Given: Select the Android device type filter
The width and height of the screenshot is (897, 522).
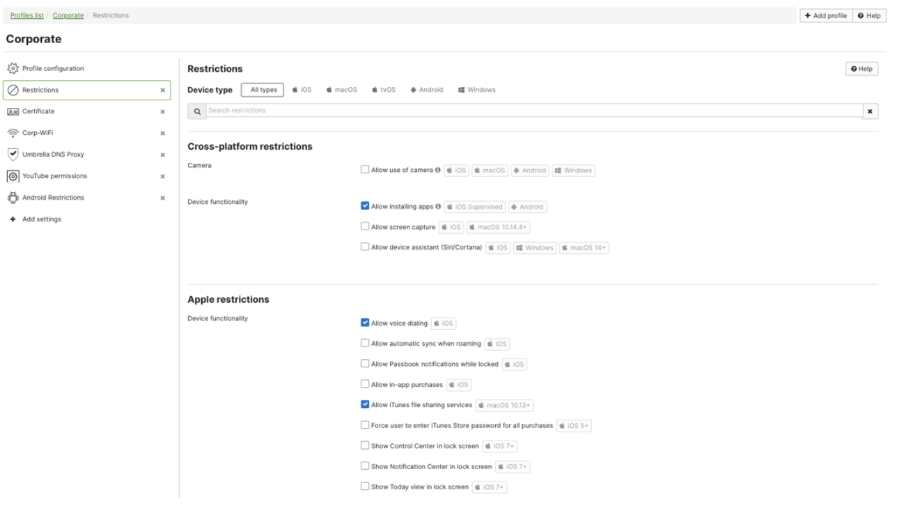Looking at the screenshot, I should pyautogui.click(x=427, y=90).
